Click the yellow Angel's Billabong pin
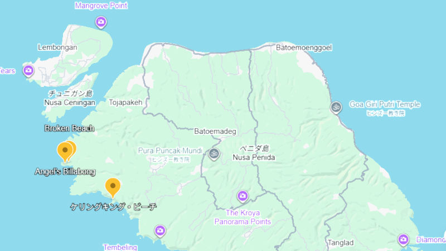The width and height of the screenshot is (446, 251). 65,152
